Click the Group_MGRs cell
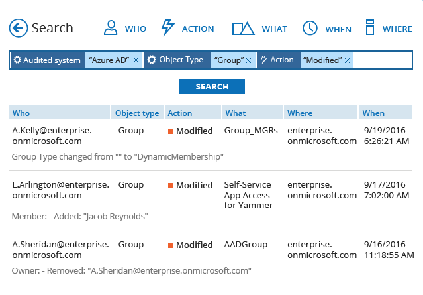This screenshot has height=295, width=423. 251,131
